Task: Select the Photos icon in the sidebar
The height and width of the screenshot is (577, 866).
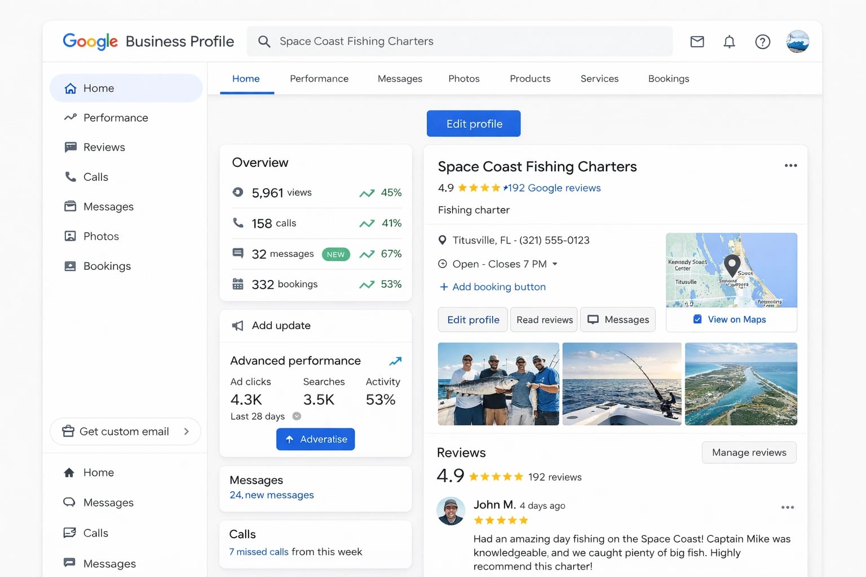Action: click(70, 236)
